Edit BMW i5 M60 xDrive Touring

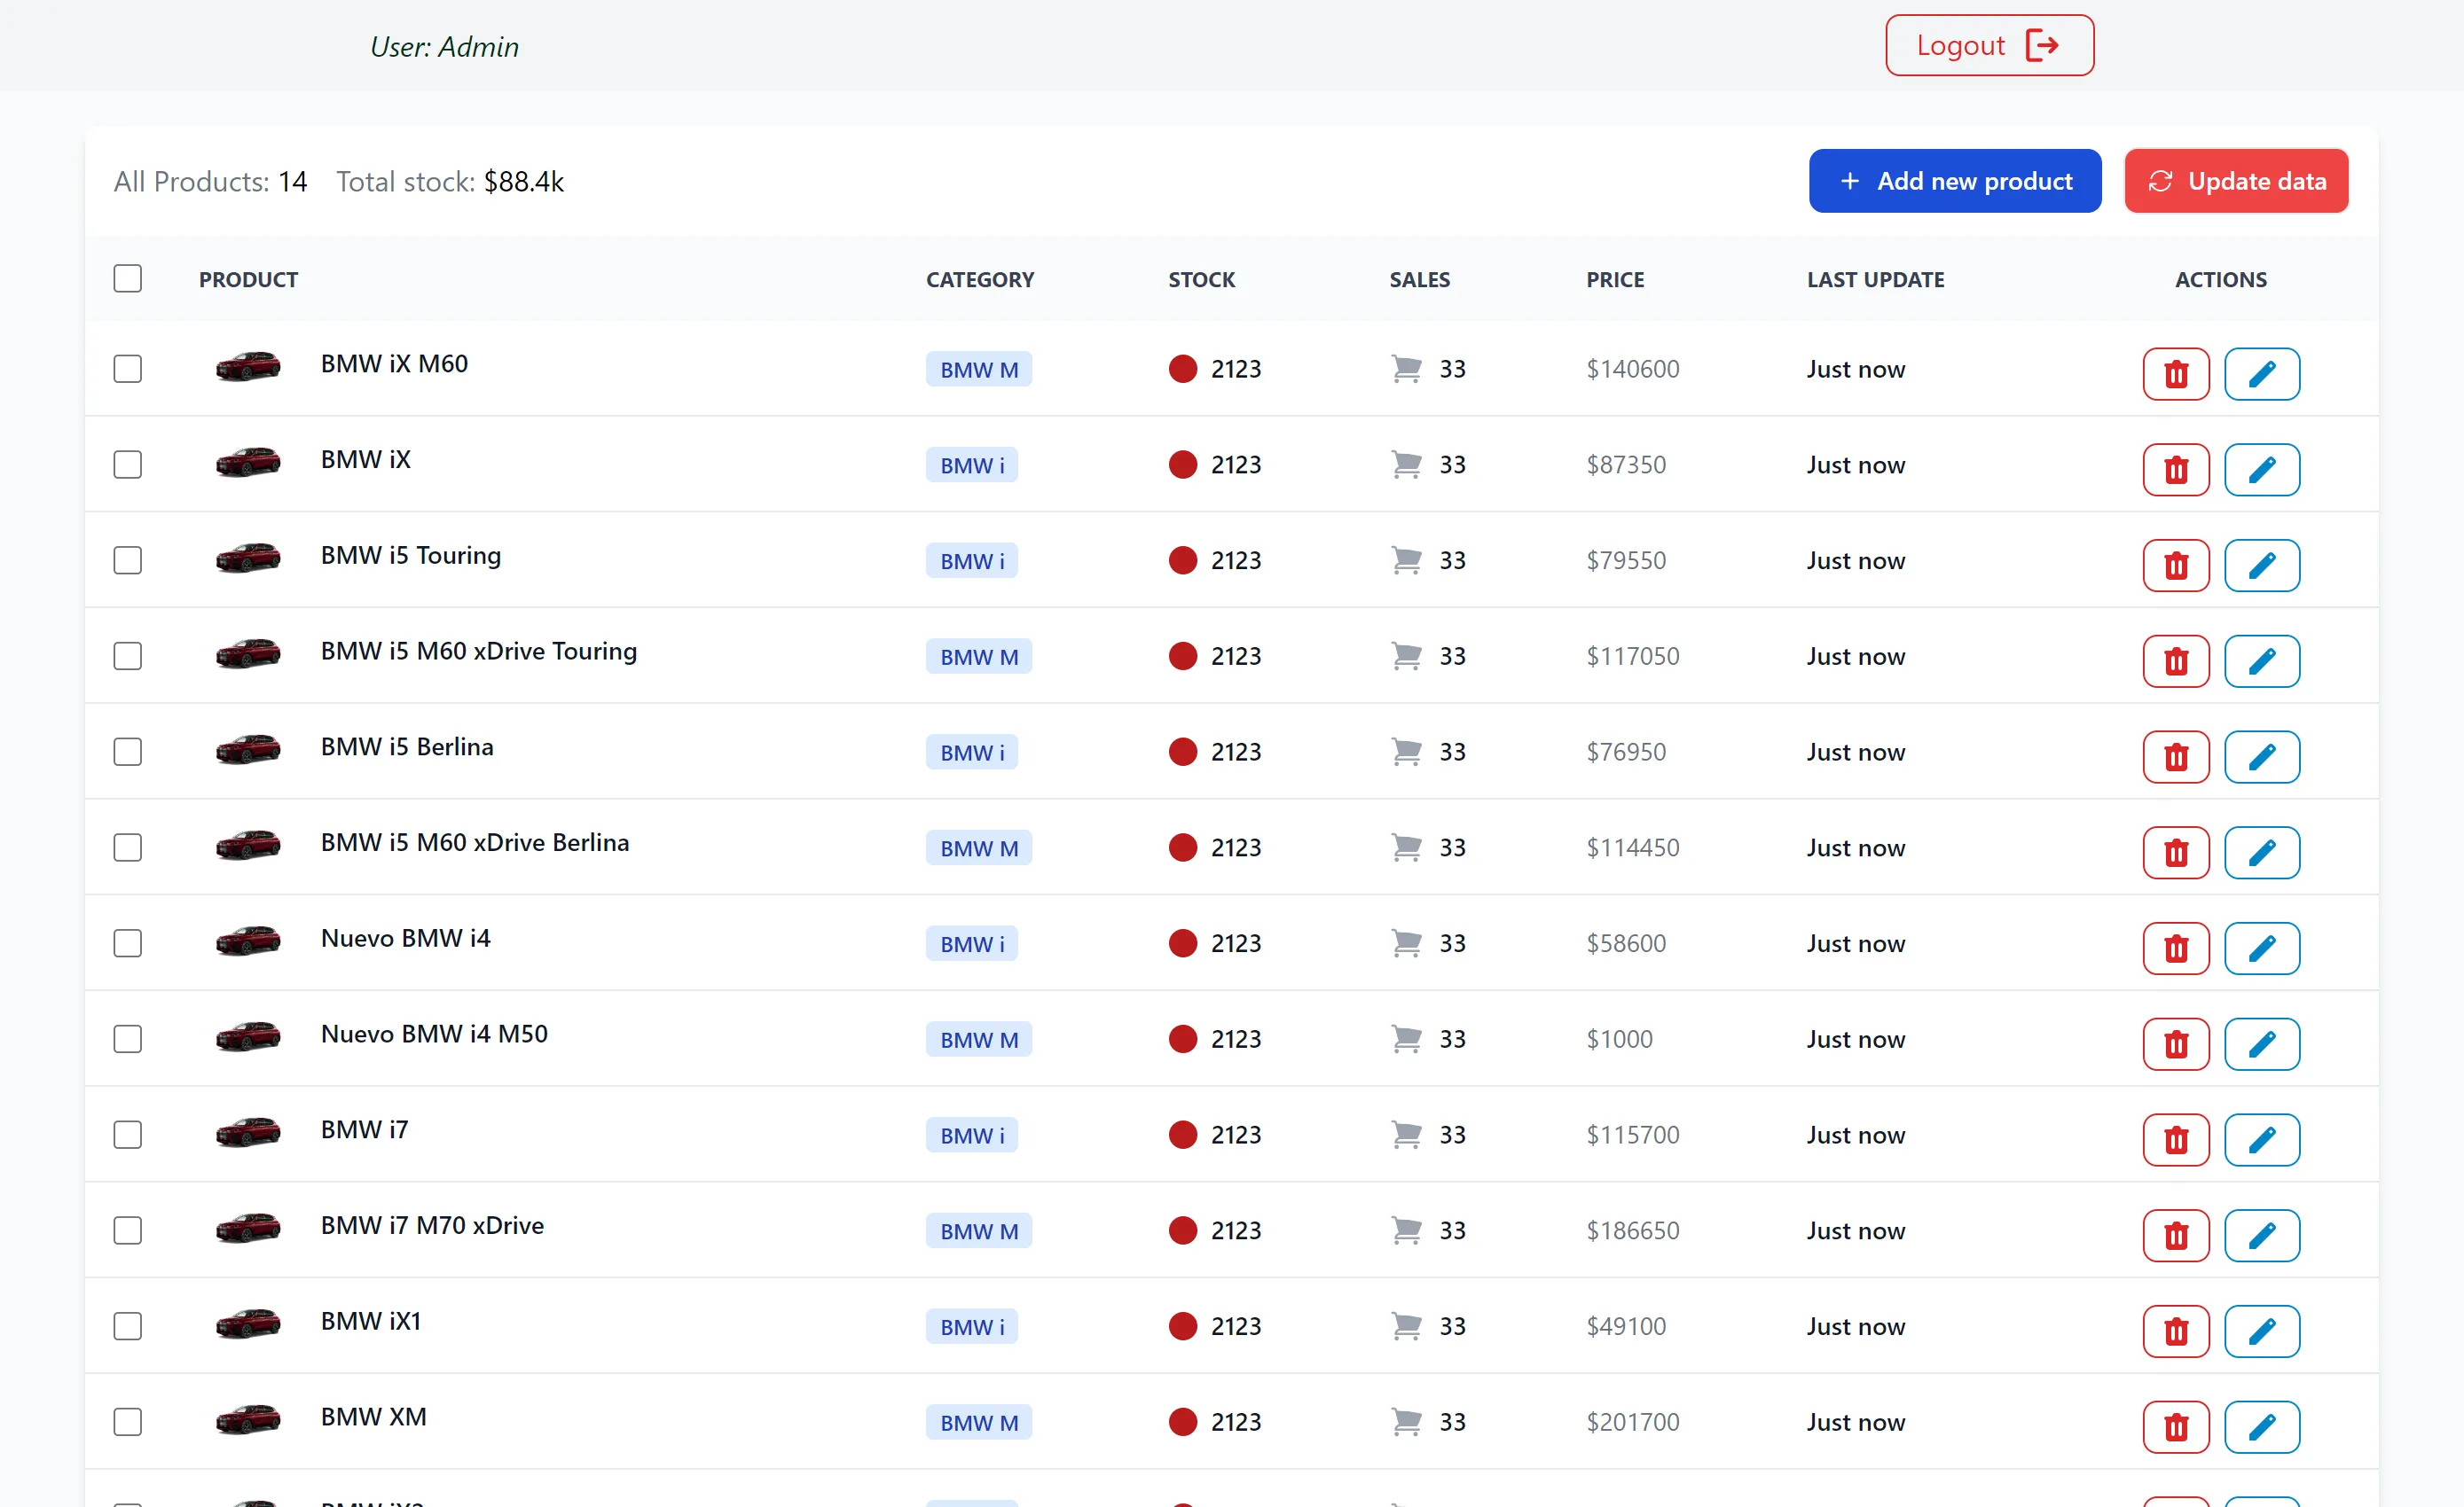(2262, 661)
